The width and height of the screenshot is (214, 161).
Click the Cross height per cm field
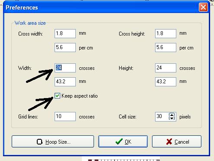coord(165,47)
